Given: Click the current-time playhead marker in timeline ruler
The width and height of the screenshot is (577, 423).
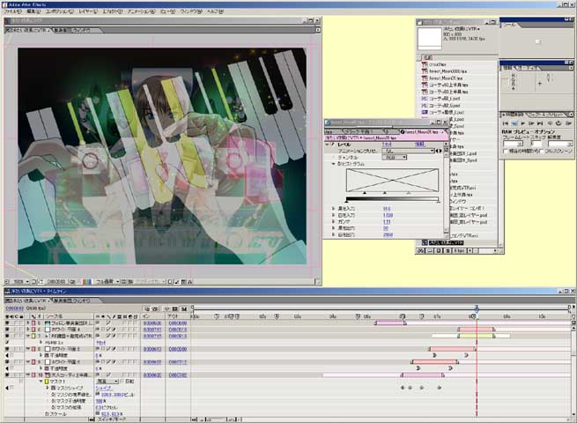Looking at the screenshot, I should click(x=477, y=308).
